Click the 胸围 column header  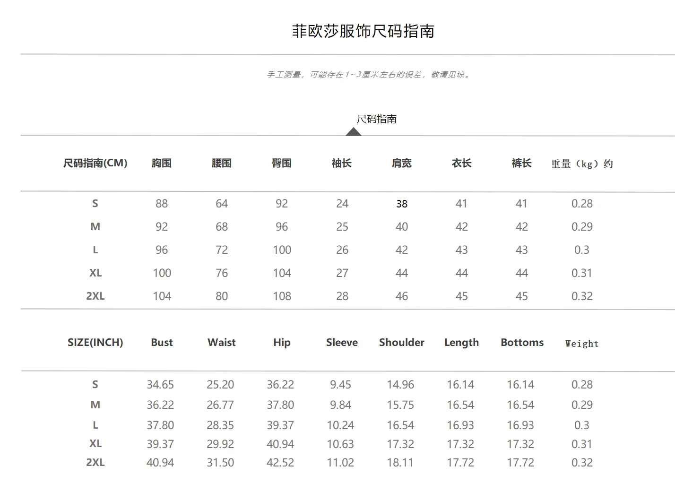(162, 163)
